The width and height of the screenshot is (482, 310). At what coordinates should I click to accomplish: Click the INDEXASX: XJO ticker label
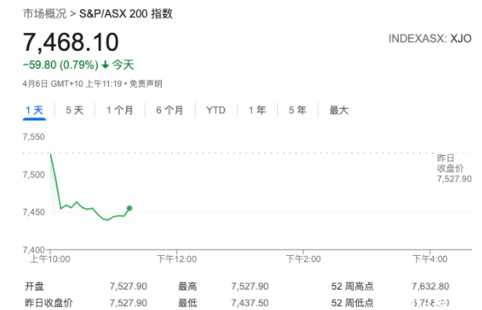point(430,39)
